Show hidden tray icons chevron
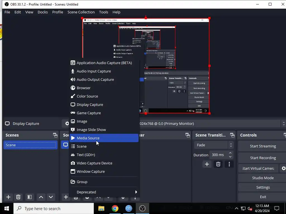Image resolution: width=286 pixels, height=214 pixels. click(236, 208)
